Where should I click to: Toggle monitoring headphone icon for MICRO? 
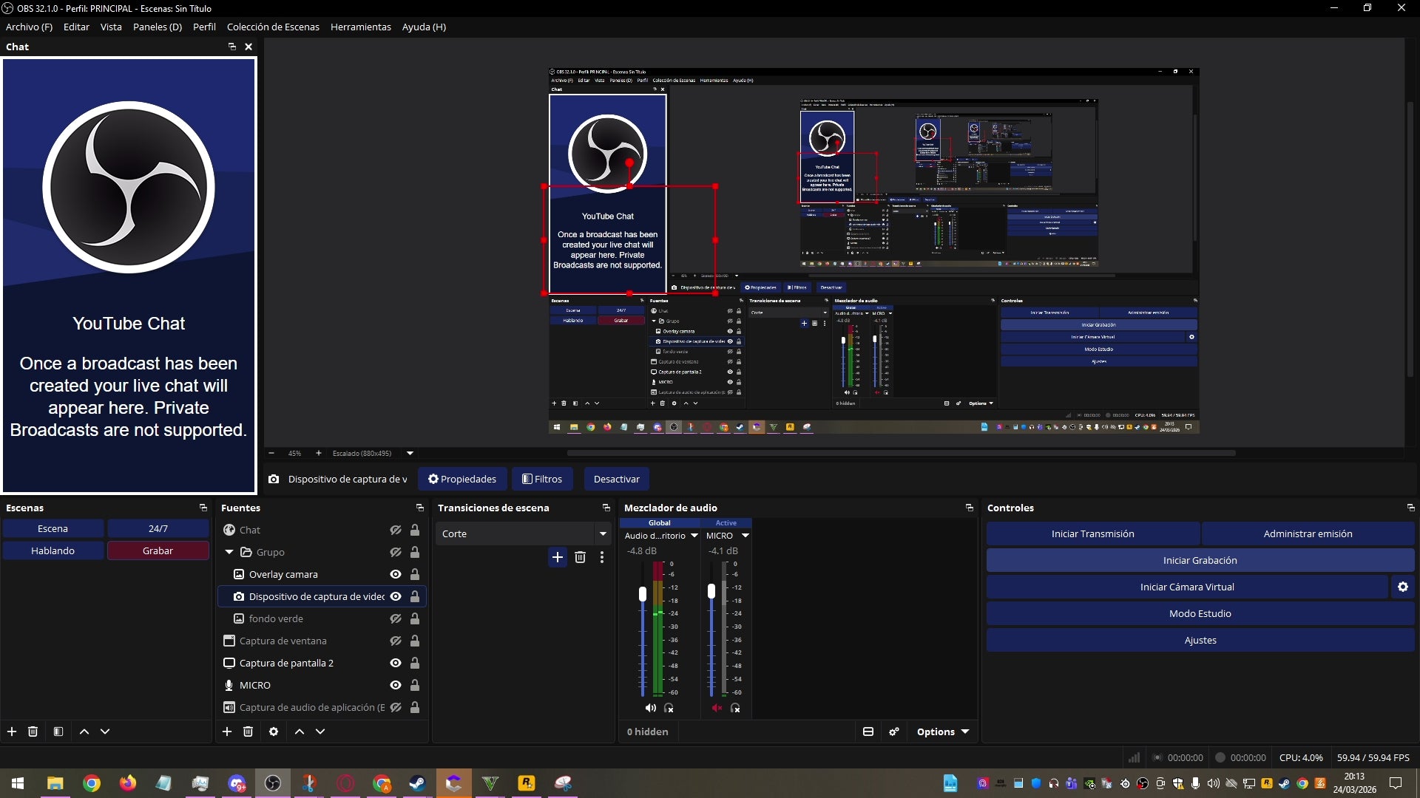pyautogui.click(x=735, y=708)
